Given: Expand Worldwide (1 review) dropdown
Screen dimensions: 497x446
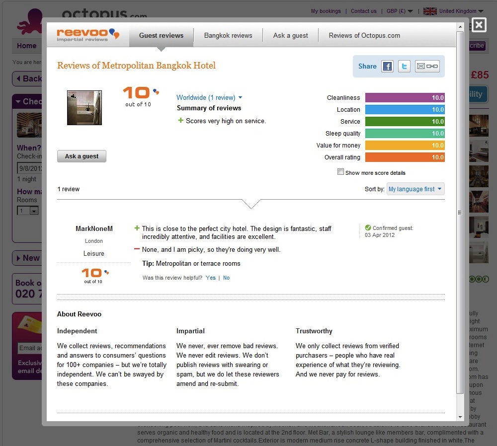Looking at the screenshot, I should coord(209,97).
